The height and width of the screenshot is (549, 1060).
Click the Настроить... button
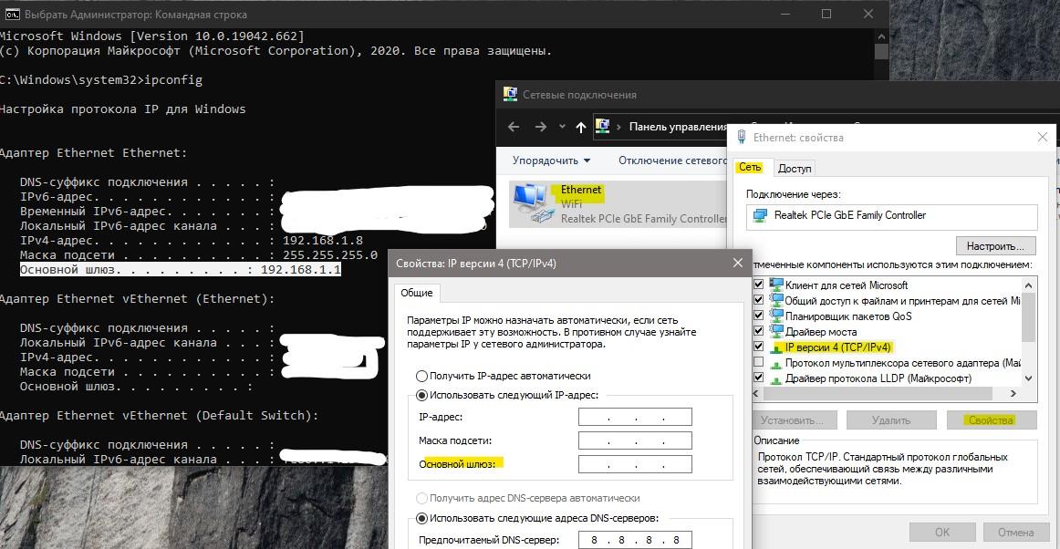pos(996,245)
